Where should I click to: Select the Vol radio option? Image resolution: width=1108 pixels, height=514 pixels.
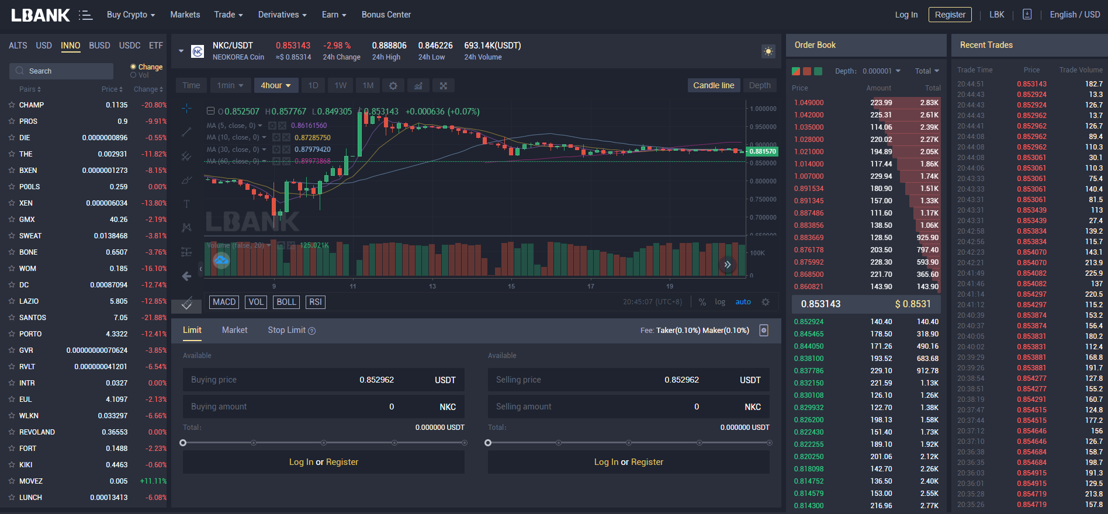click(133, 75)
